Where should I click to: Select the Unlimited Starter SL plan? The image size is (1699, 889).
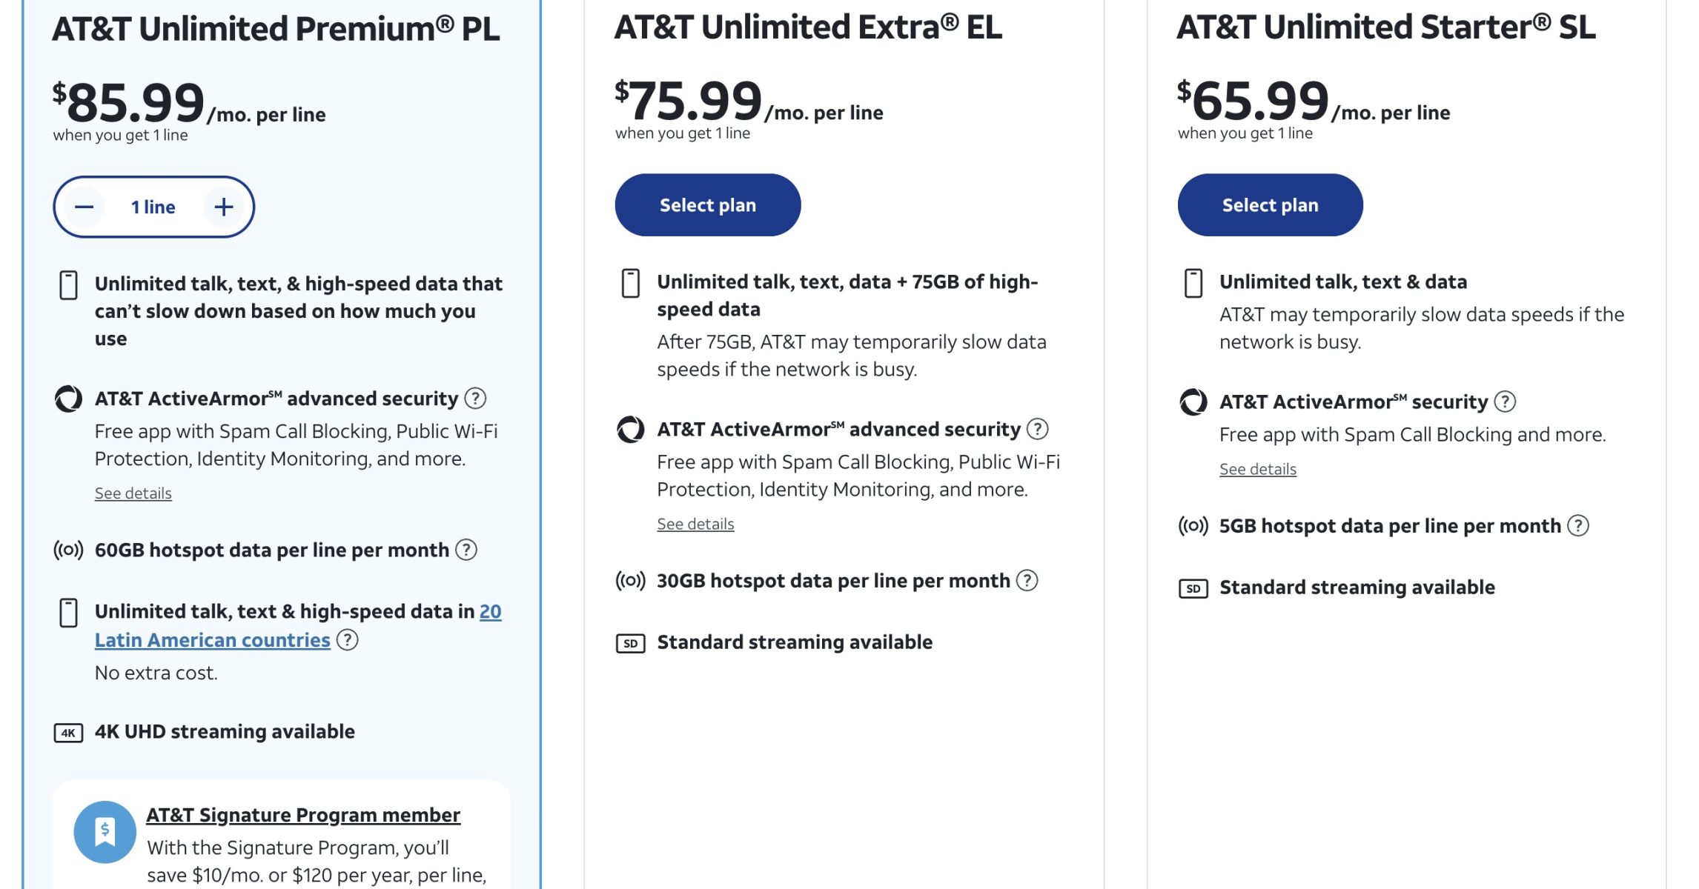point(1270,205)
